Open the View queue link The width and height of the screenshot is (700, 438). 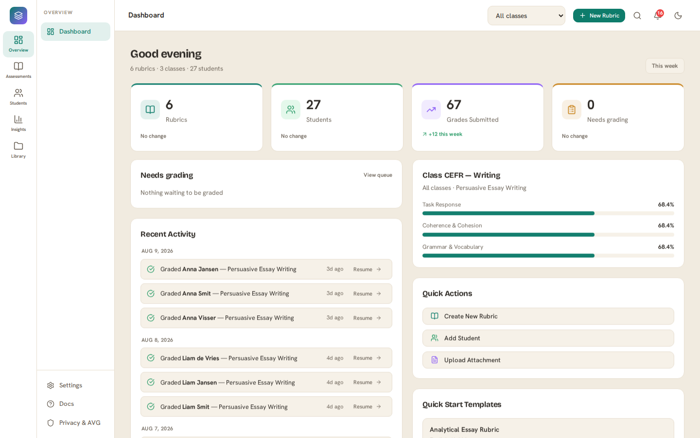tap(378, 175)
